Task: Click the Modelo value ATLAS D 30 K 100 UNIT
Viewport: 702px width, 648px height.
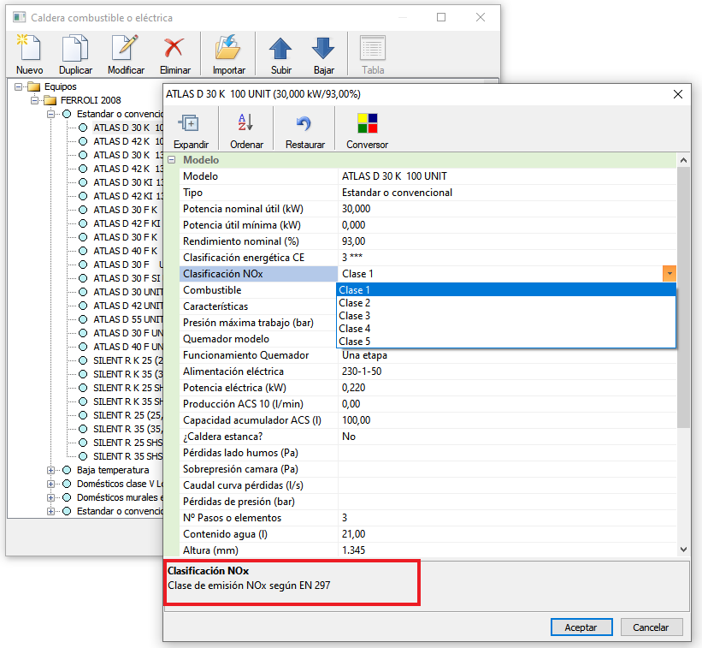Action: tap(394, 176)
